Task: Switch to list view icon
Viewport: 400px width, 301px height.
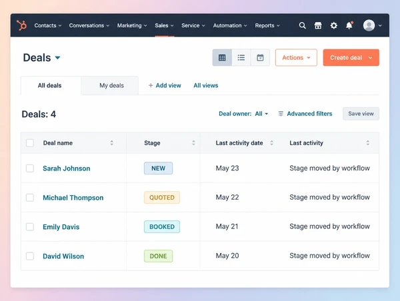Action: tap(241, 57)
